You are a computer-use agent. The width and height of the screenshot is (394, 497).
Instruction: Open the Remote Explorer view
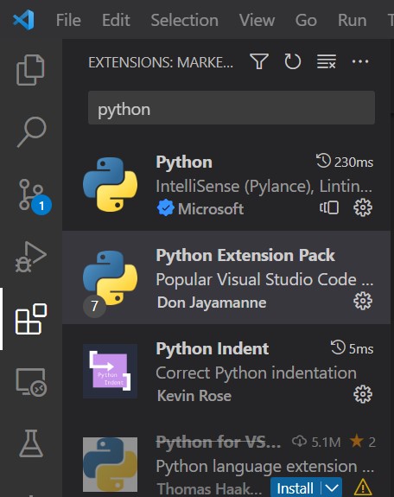31,382
